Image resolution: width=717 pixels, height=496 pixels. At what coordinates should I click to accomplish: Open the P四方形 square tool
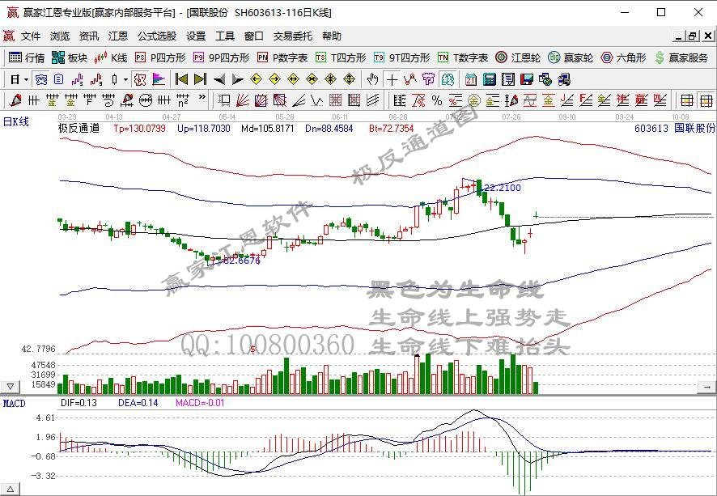coord(160,57)
